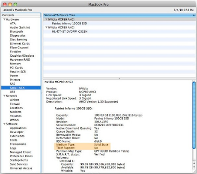
Task: Open the Power entry
Action: (14, 76)
